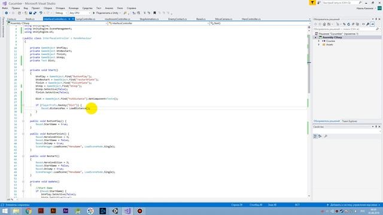
Task: Click the Attach to Unity button
Action: tap(107, 13)
